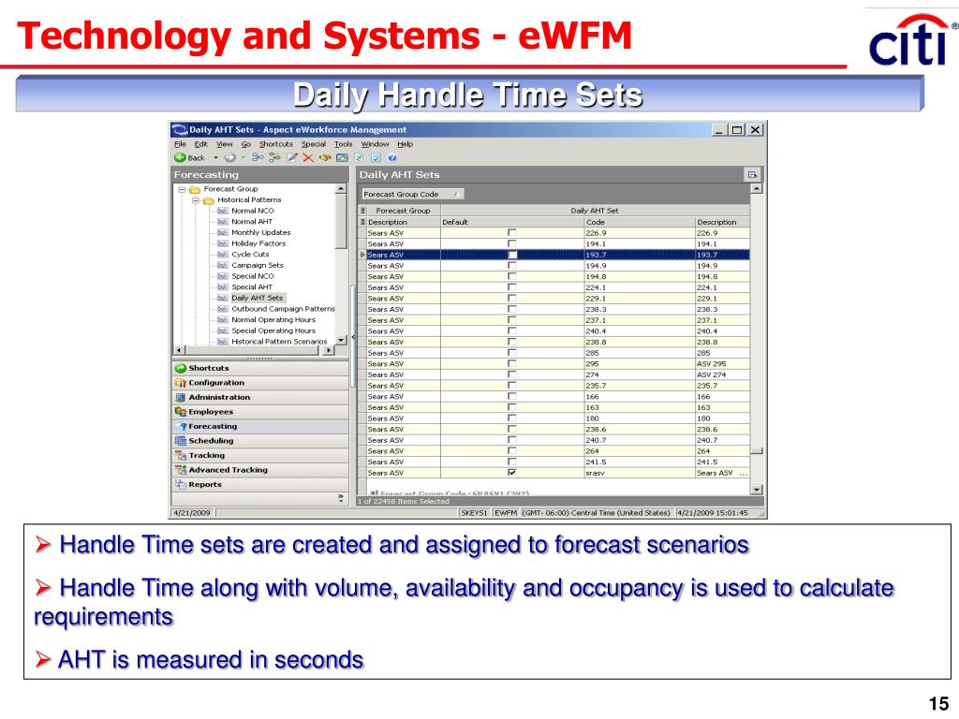Open the Forward history dropdown arrow
The image size is (959, 719).
point(243,157)
